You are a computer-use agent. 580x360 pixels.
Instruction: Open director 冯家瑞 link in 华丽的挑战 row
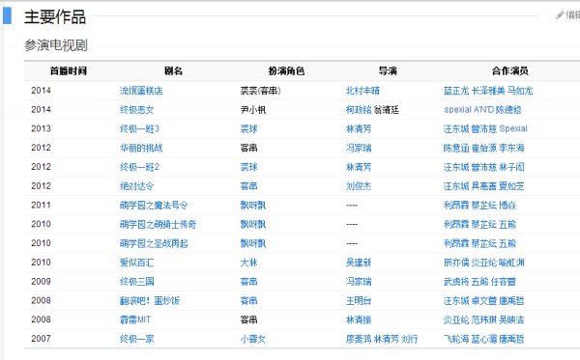(x=359, y=148)
